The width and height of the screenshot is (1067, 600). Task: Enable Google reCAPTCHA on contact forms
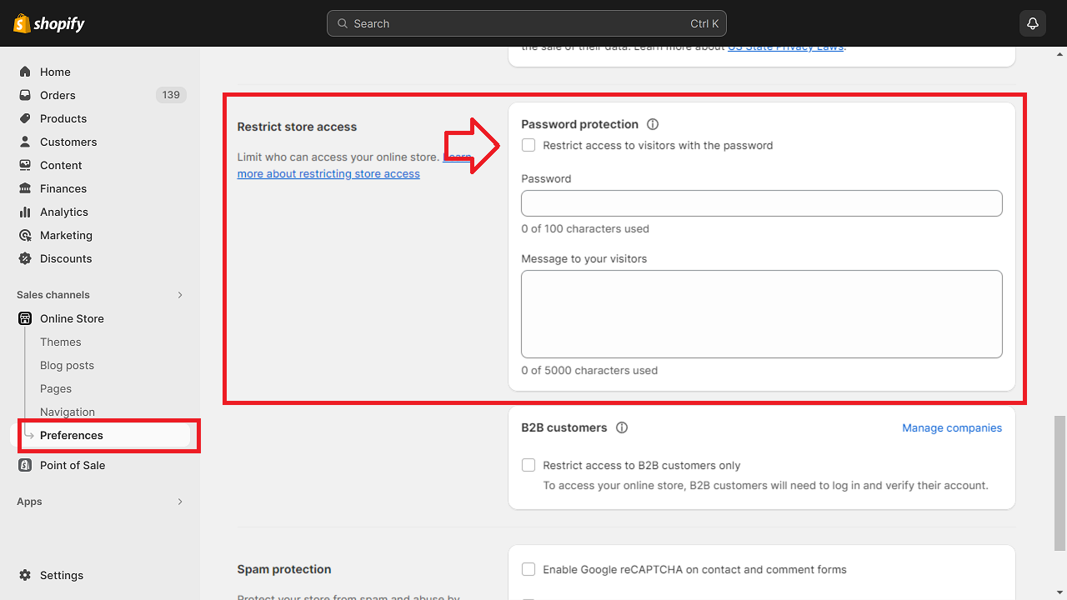coord(528,568)
